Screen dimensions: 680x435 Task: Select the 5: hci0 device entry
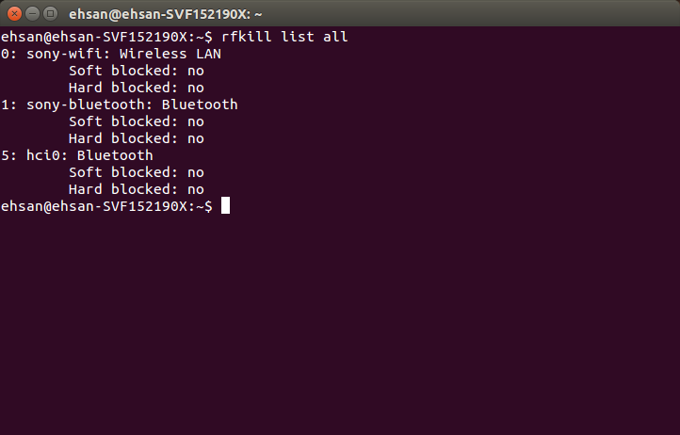click(x=77, y=155)
